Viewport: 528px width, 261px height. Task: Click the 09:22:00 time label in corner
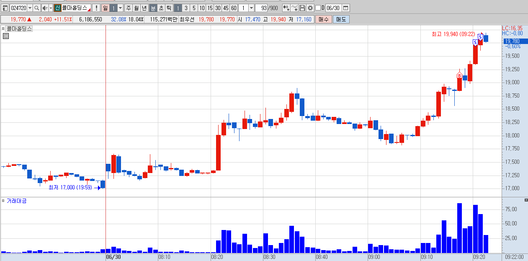[x=514, y=257]
